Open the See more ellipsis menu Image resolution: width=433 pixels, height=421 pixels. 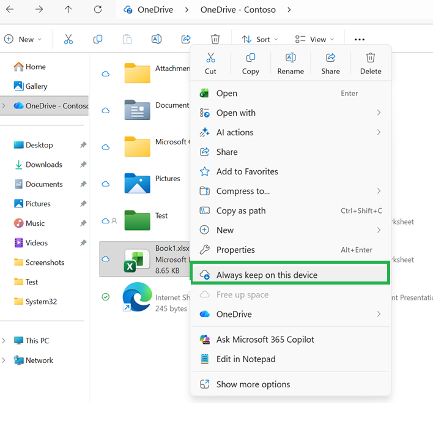pos(359,40)
